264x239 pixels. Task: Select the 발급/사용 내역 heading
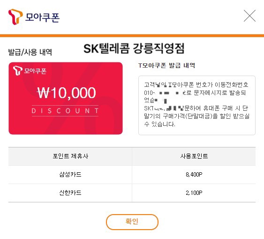click(x=30, y=52)
